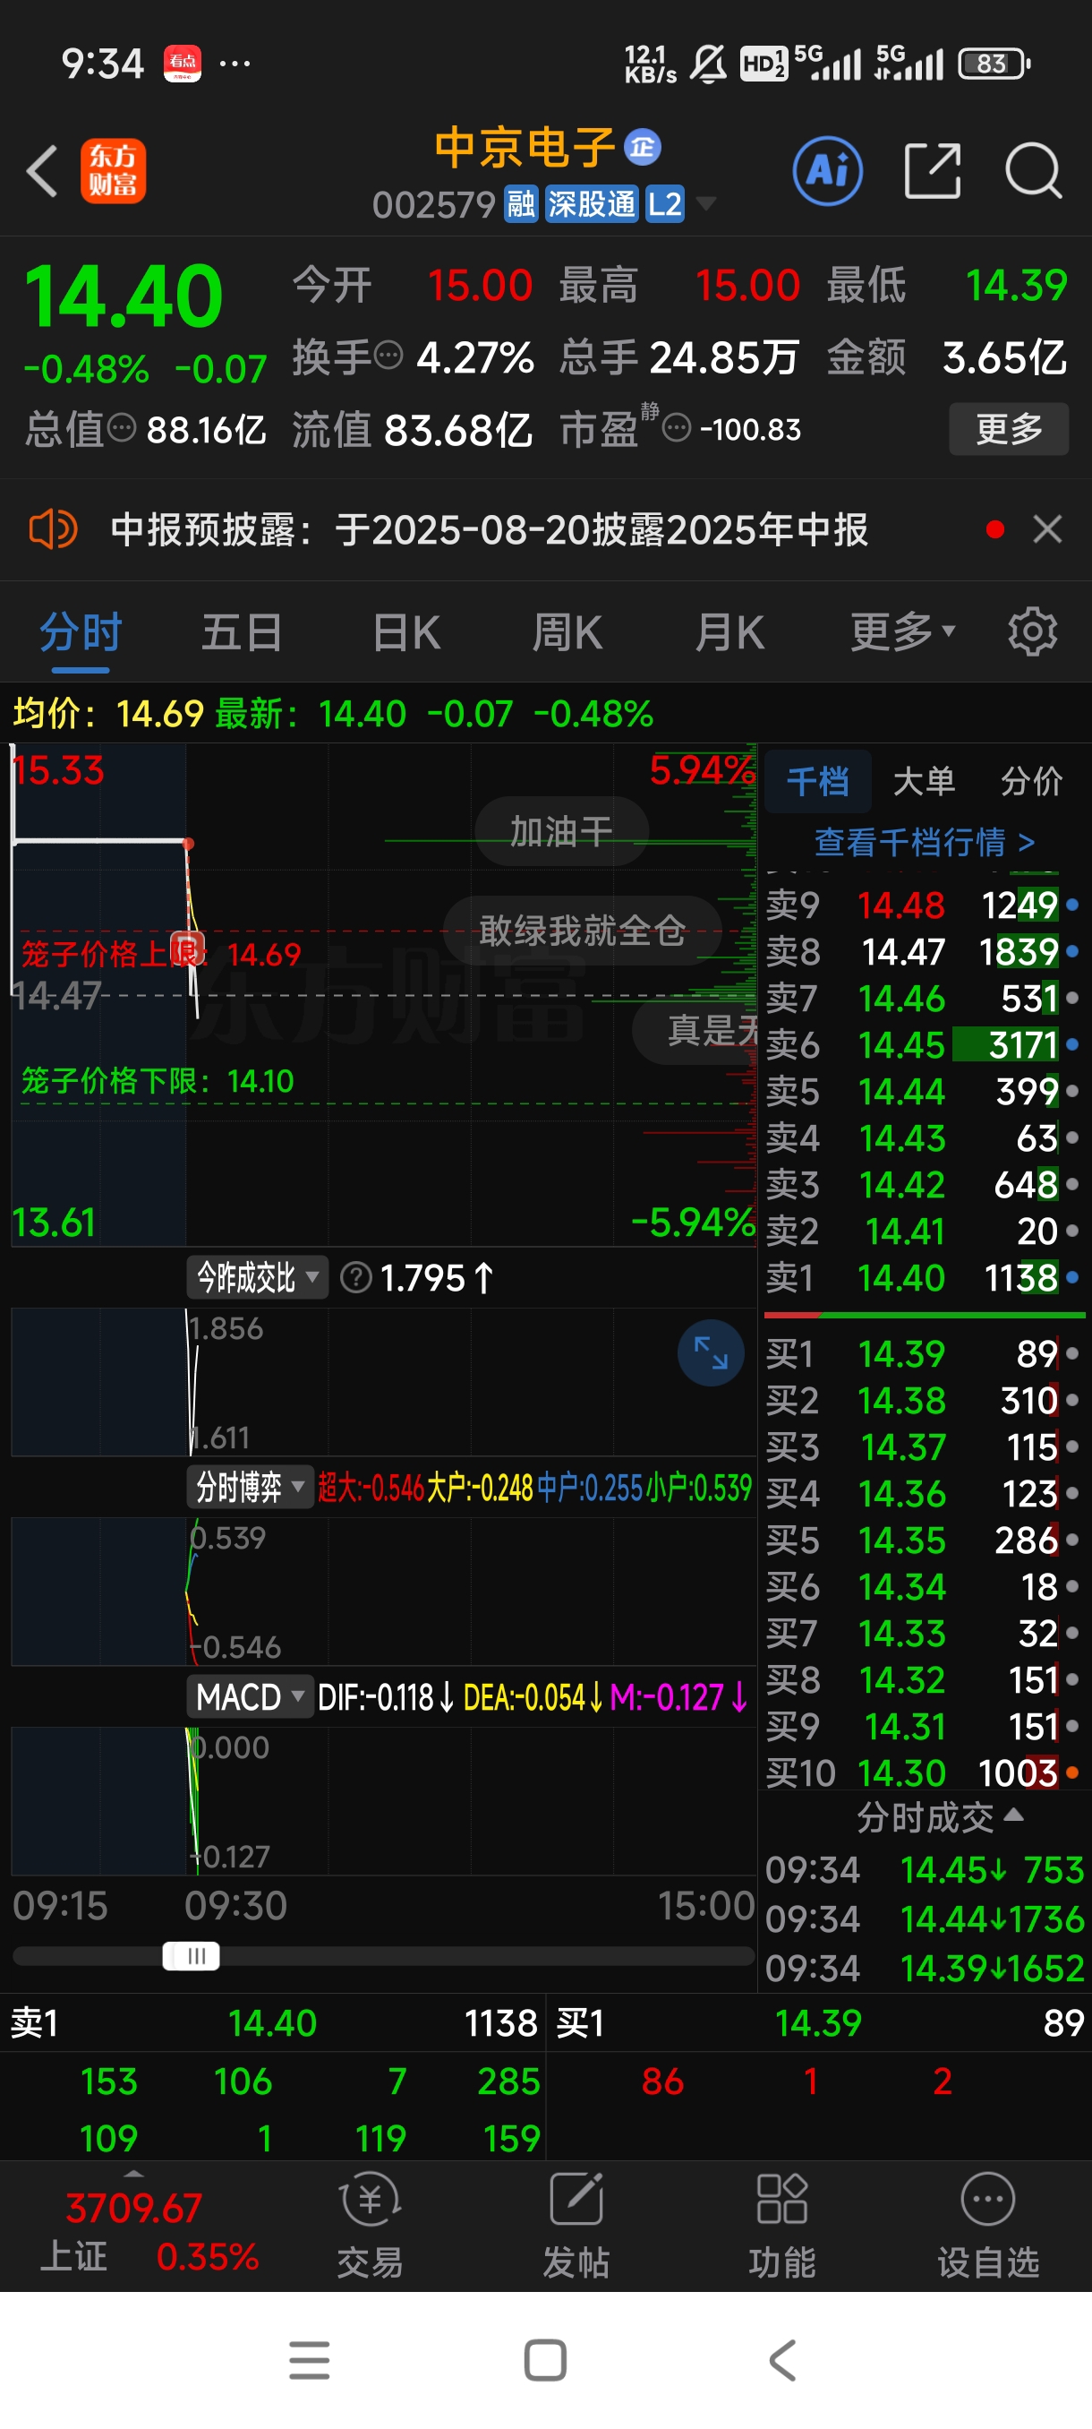Switch to 月K chart tab
1092x2429 pixels.
click(729, 631)
